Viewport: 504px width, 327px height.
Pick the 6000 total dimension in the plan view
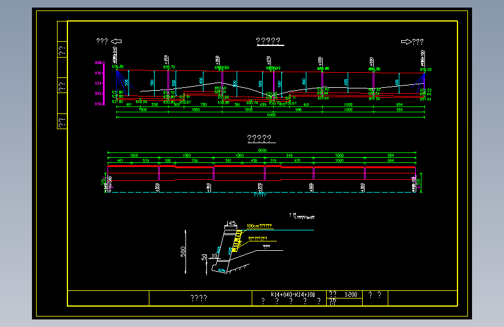[262, 150]
